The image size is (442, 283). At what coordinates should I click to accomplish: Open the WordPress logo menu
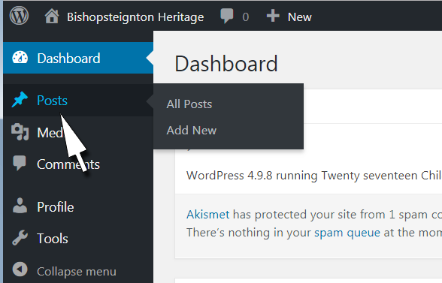click(x=19, y=16)
